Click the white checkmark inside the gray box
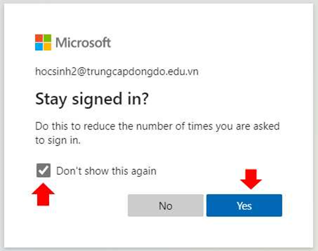Image resolution: width=318 pixels, height=251 pixels. (44, 170)
